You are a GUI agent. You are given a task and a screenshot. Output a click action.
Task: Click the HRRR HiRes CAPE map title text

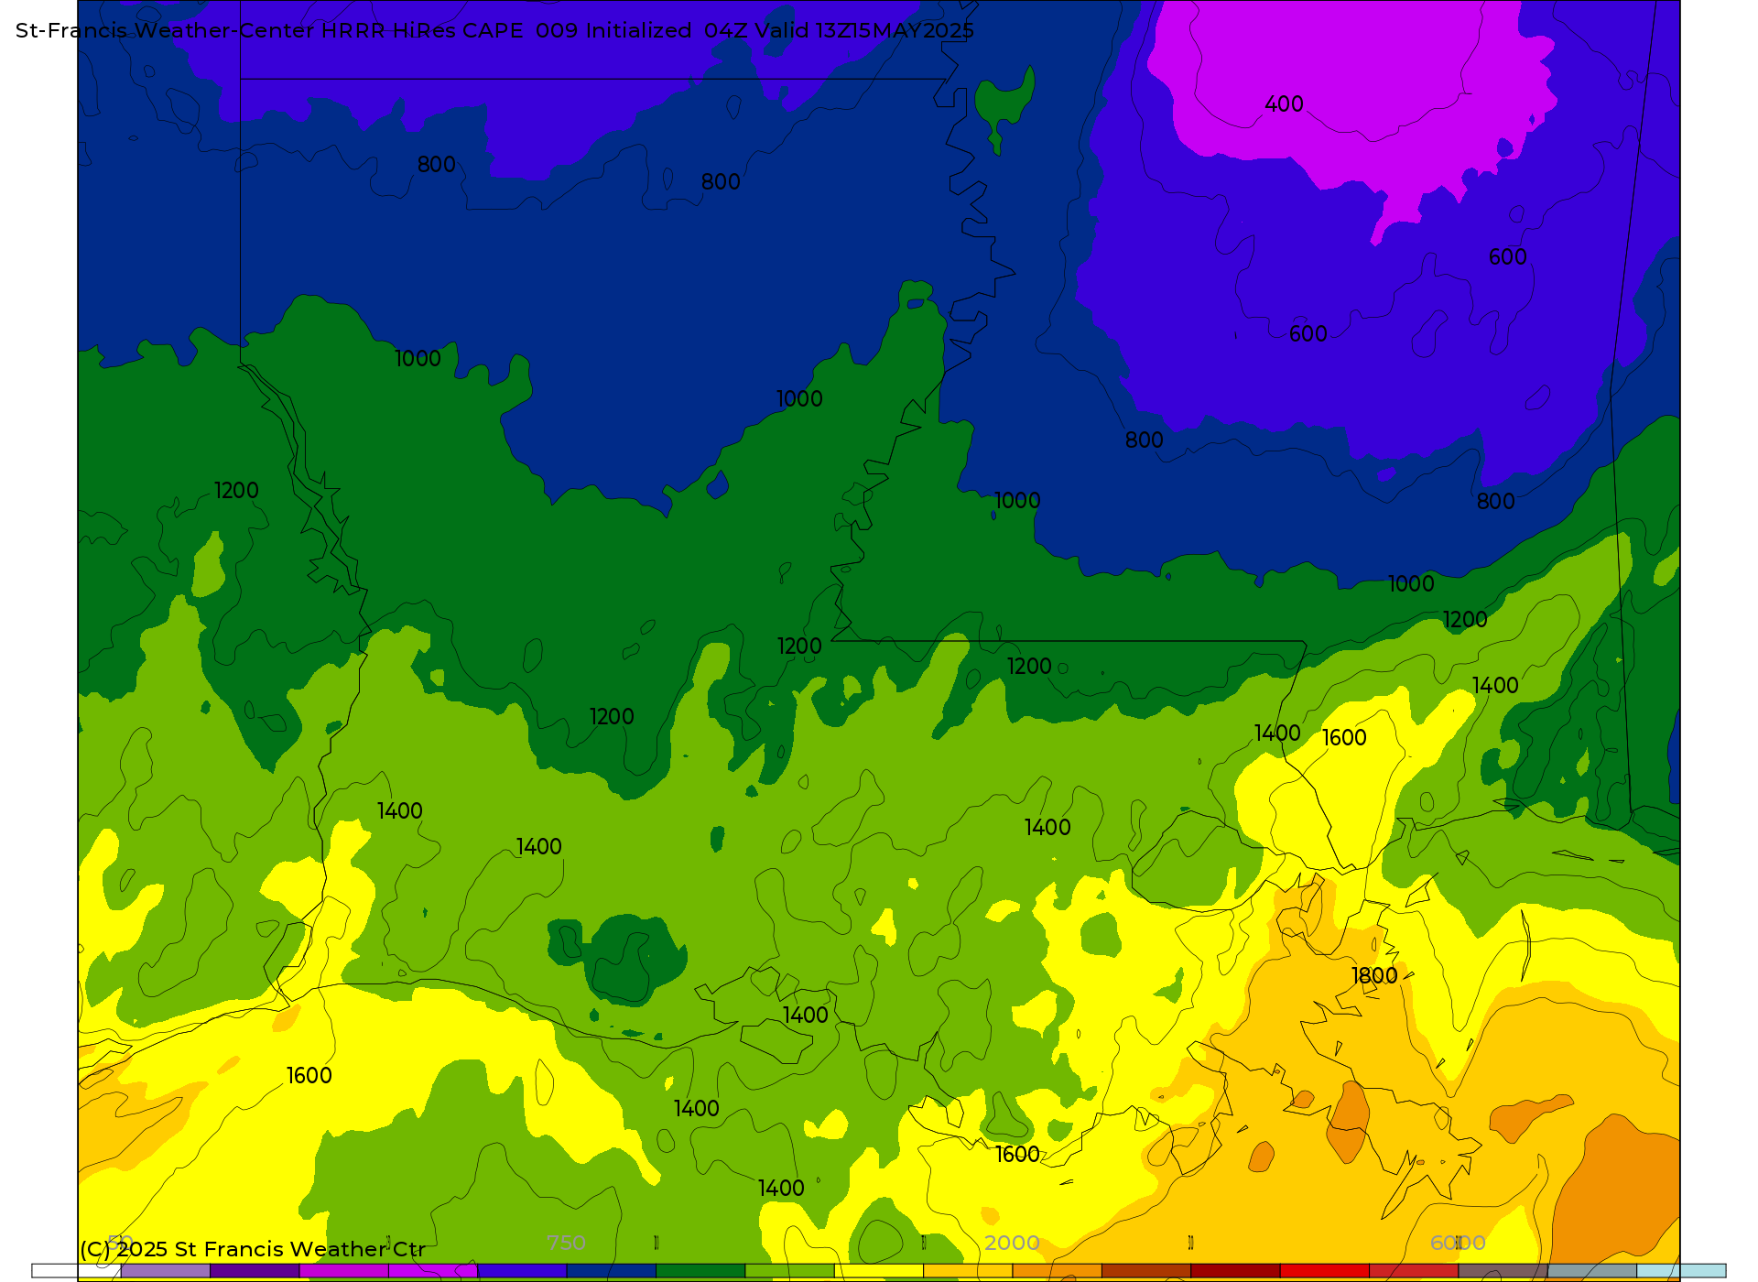[x=495, y=30]
